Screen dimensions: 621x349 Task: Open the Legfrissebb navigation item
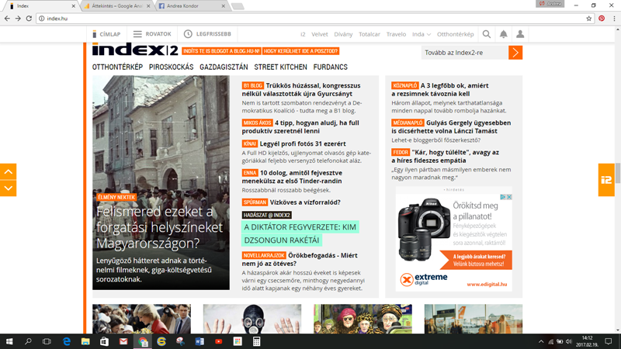(207, 34)
